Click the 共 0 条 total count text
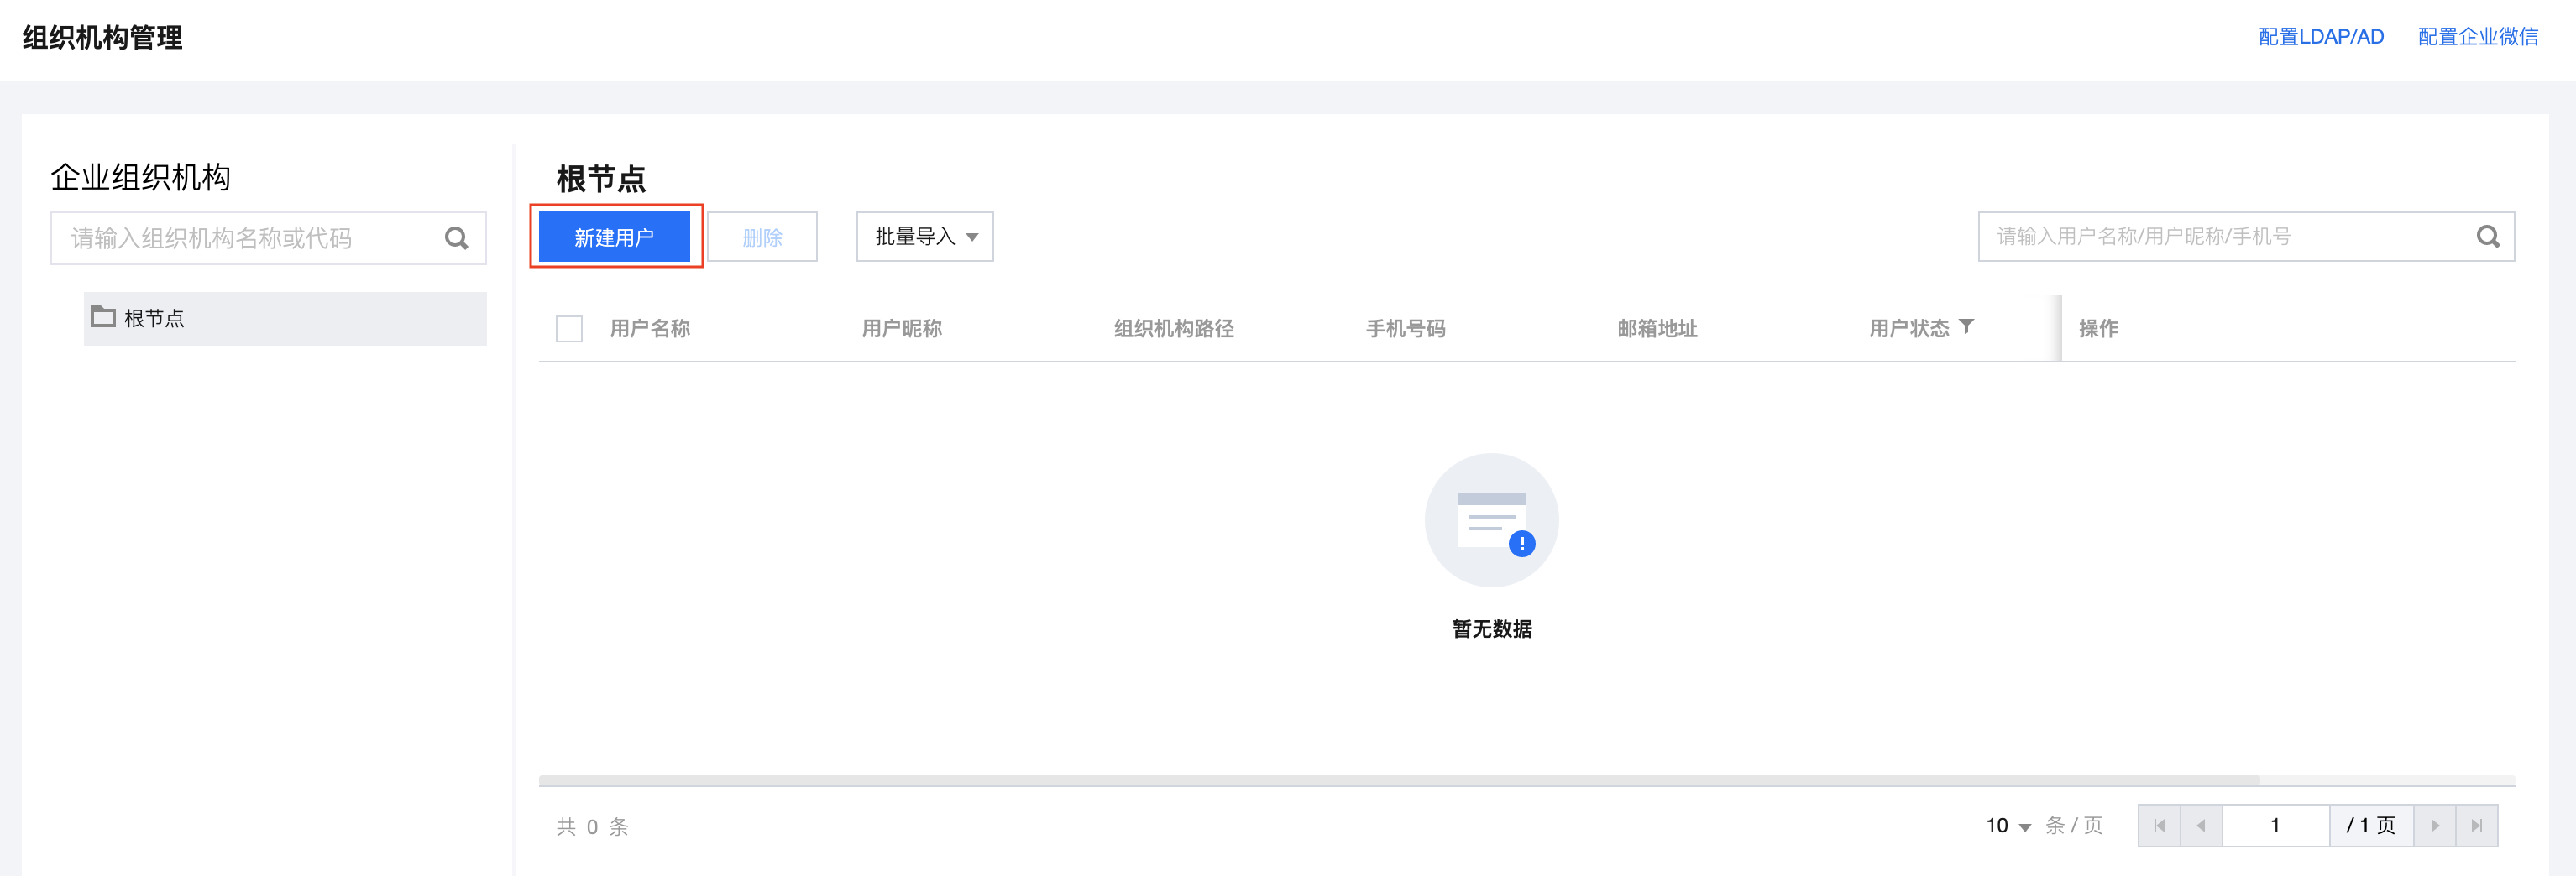Screen dimensions: 2576x876 point(593,827)
